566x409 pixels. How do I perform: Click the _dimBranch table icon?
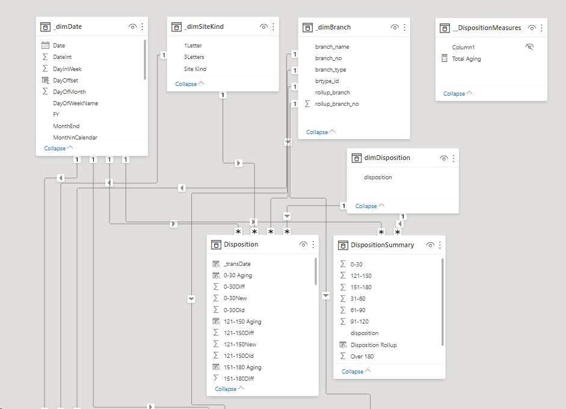point(307,28)
